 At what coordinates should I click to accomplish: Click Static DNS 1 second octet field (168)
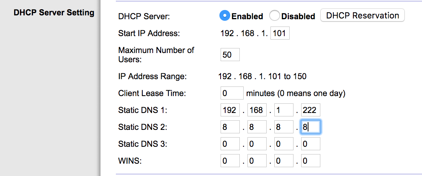point(257,110)
